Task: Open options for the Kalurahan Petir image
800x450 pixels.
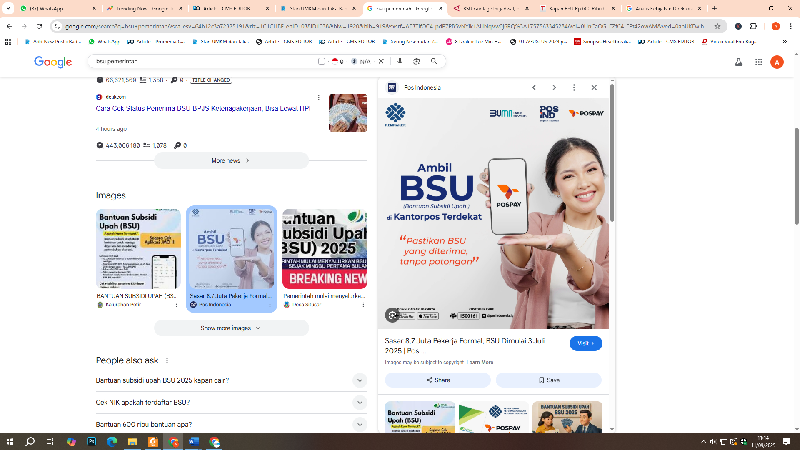Action: click(x=177, y=305)
